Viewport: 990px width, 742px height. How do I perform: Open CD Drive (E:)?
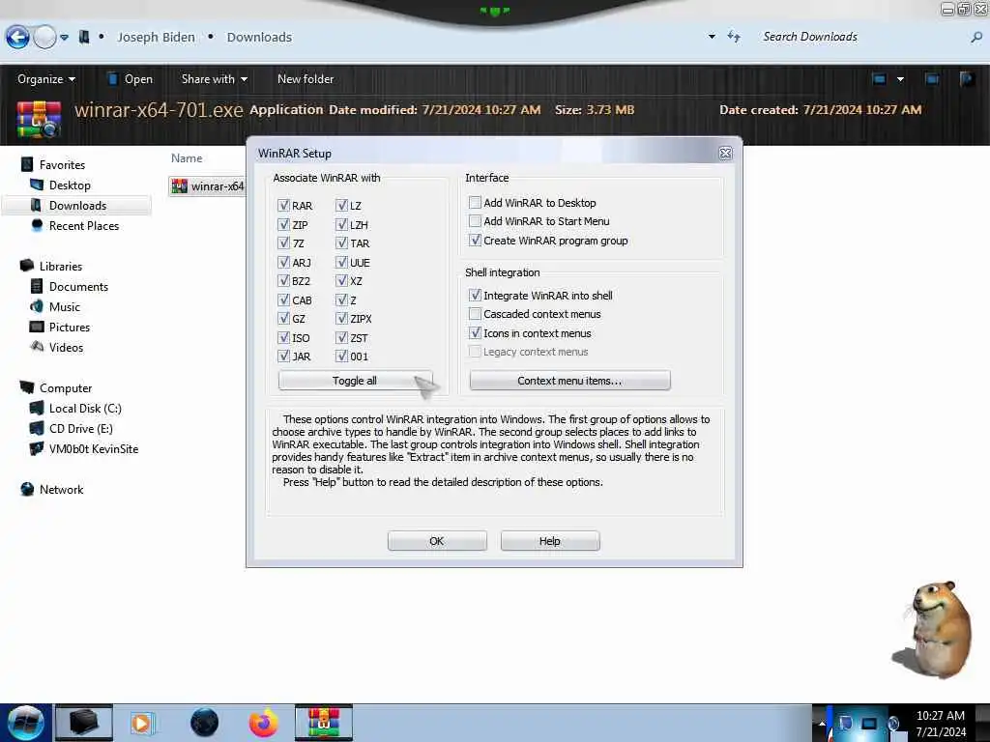point(81,428)
